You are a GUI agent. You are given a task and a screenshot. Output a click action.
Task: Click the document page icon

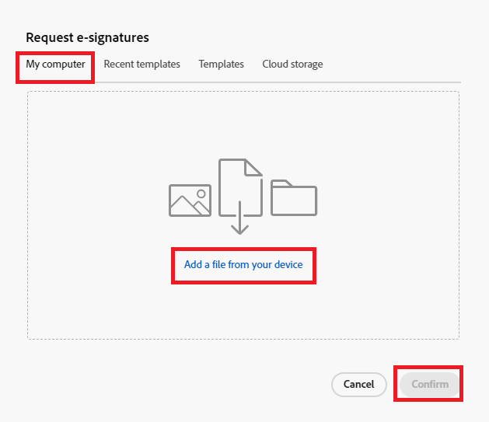coord(240,187)
